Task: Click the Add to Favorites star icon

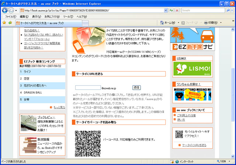Action: coord(10,23)
